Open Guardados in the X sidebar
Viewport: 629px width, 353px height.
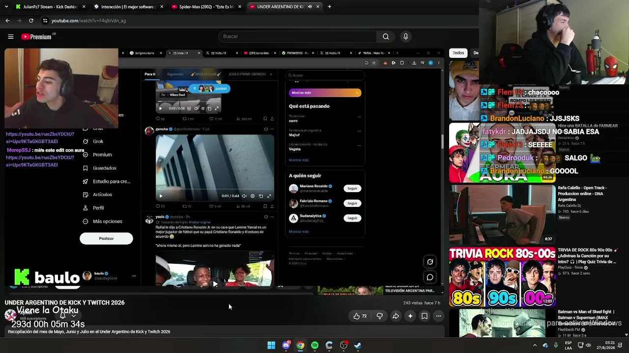(x=100, y=168)
